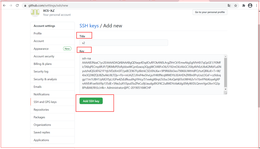Open Emails settings in sidebar
The image size is (260, 149).
pos(53,87)
